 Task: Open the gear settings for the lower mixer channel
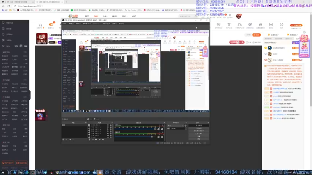click(162, 137)
